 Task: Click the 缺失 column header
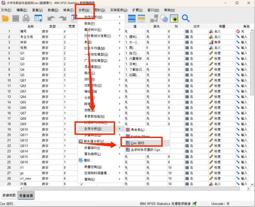click(157, 26)
